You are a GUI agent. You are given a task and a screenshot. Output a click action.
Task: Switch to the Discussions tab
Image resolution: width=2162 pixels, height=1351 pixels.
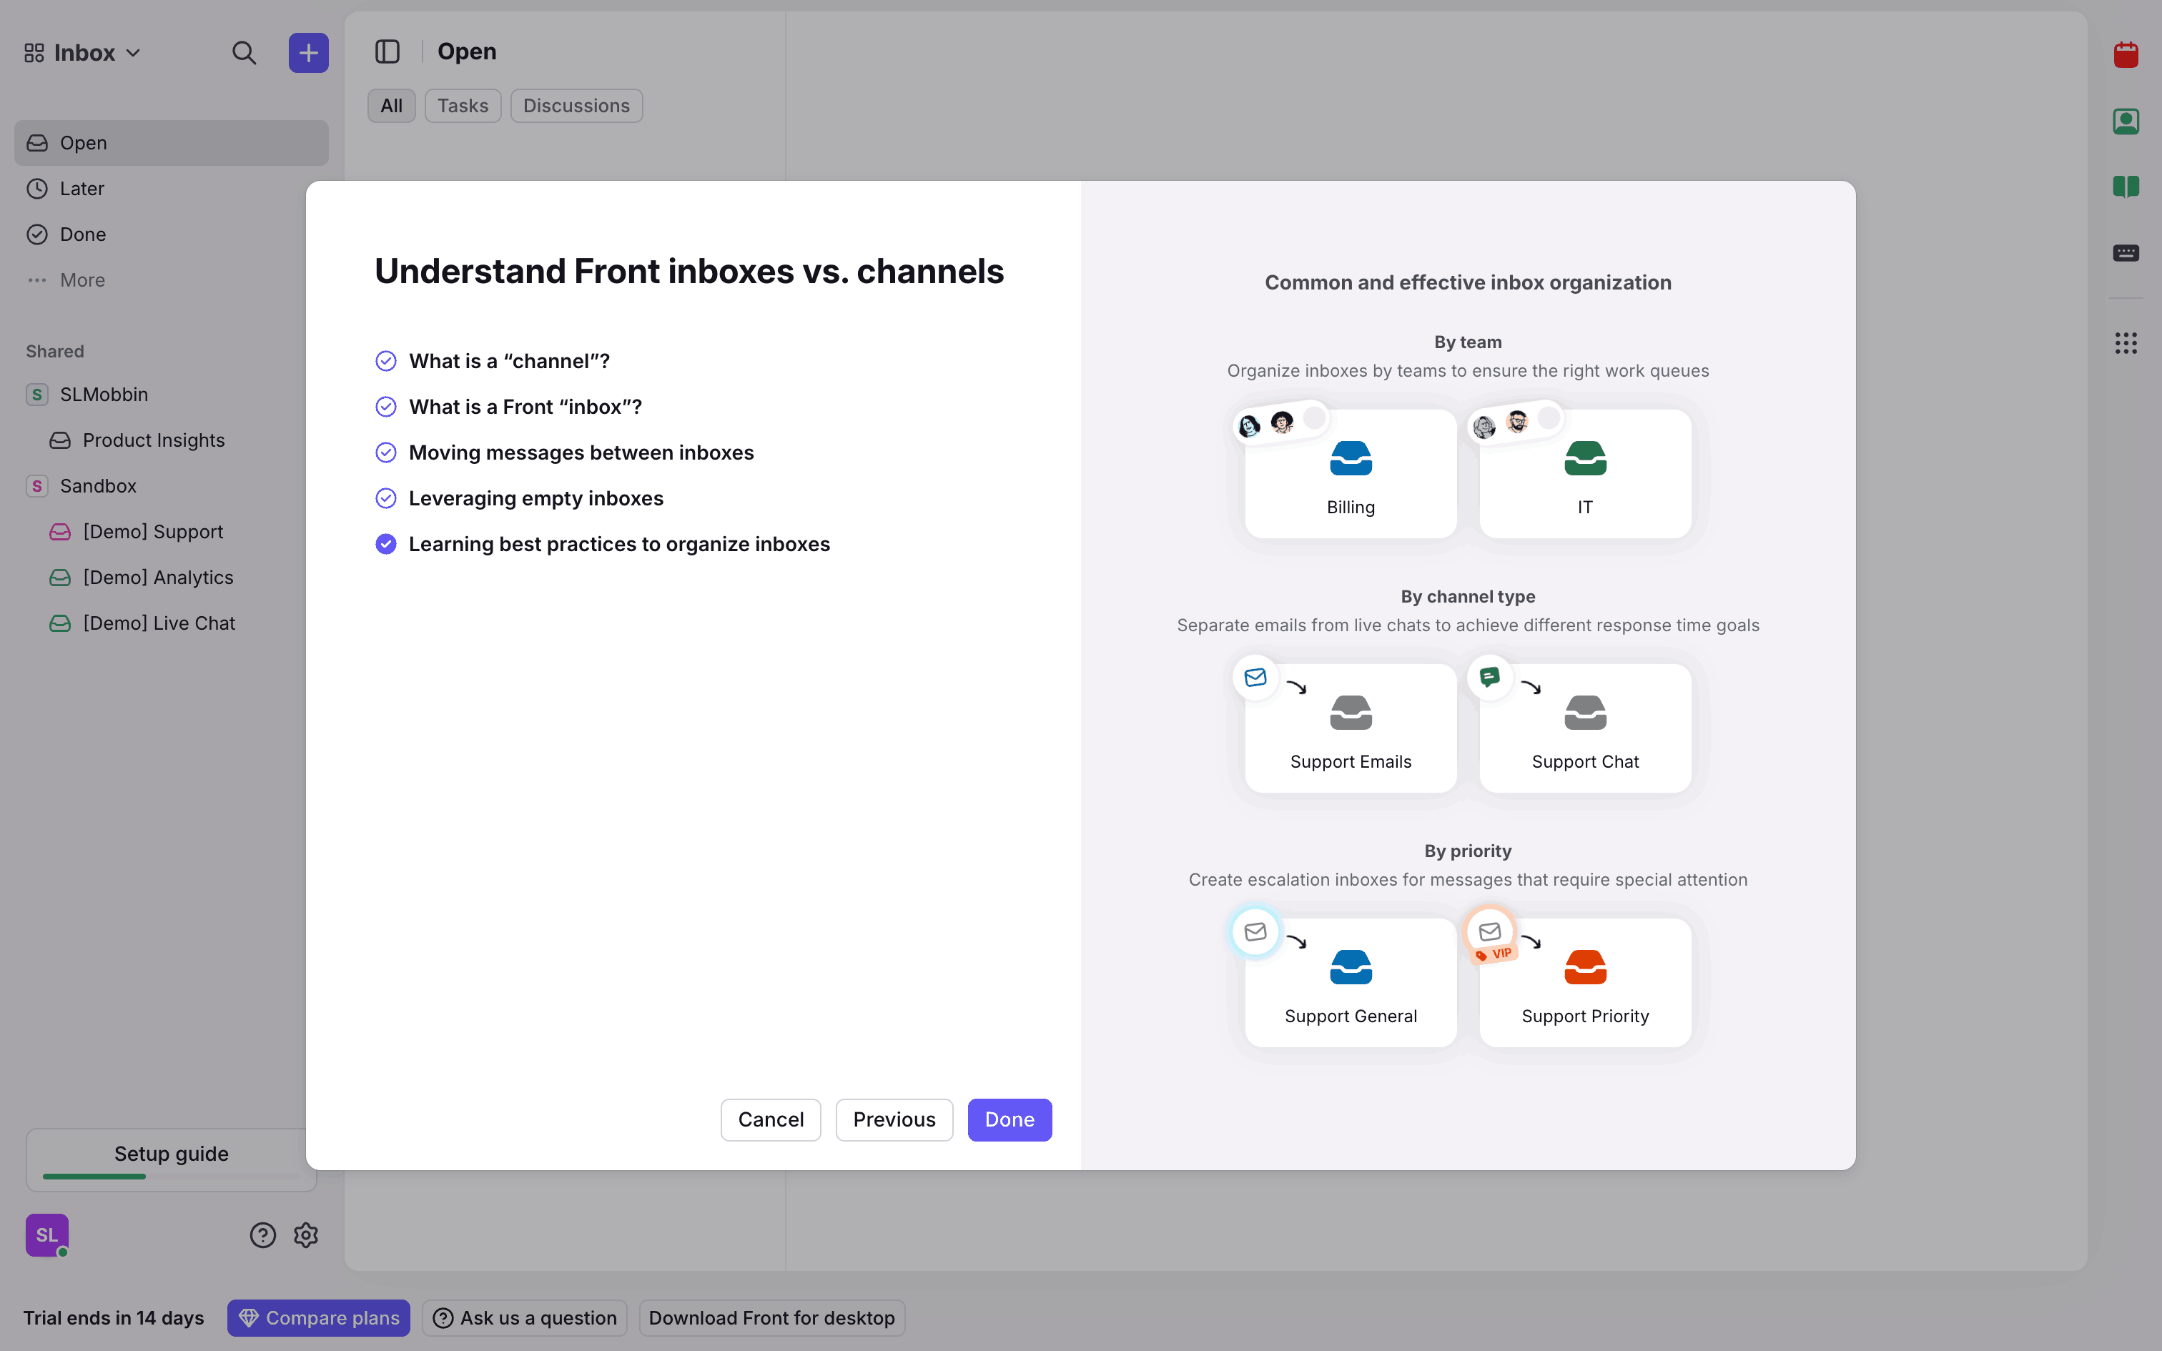576,106
